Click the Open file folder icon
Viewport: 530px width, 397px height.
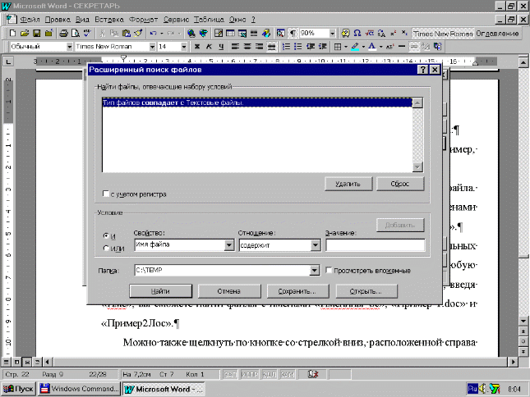click(x=25, y=33)
